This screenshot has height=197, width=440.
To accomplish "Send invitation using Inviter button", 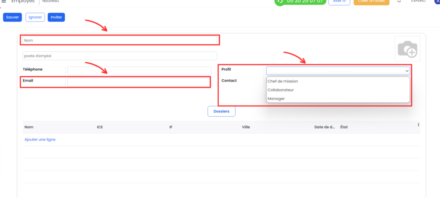I will click(x=56, y=17).
